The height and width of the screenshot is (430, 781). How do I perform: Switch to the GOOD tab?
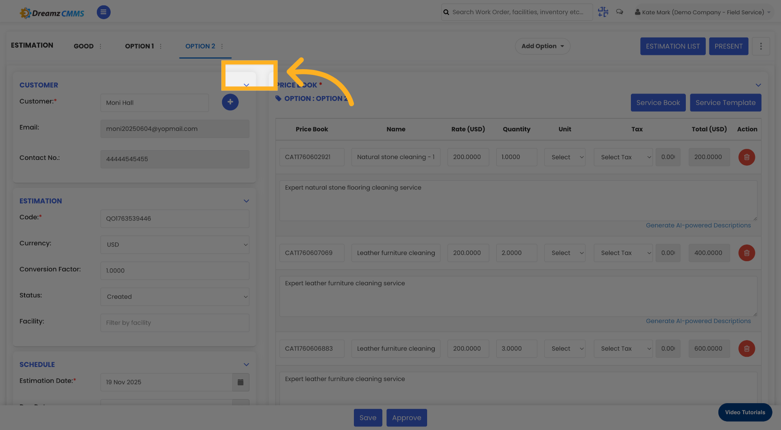pyautogui.click(x=84, y=46)
